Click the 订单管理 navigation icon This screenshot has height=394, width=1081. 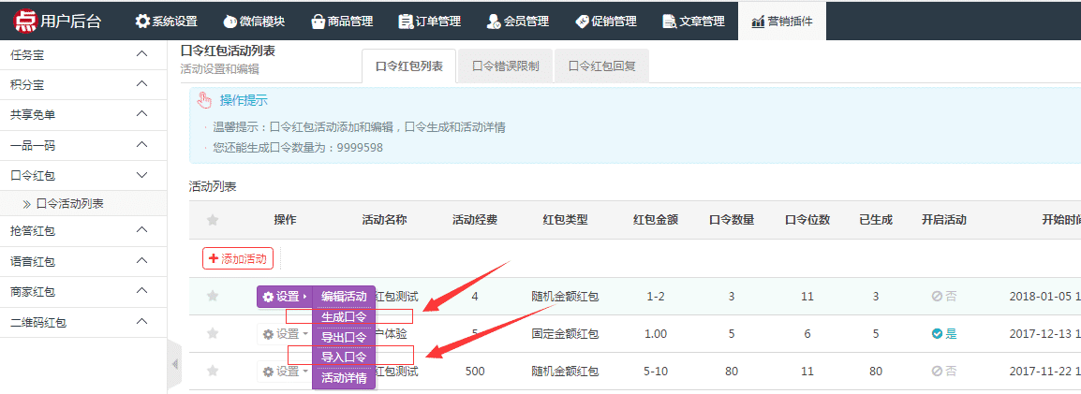pos(406,21)
